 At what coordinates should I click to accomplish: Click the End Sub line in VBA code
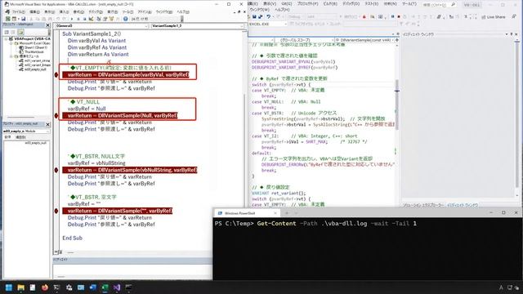tap(72, 238)
